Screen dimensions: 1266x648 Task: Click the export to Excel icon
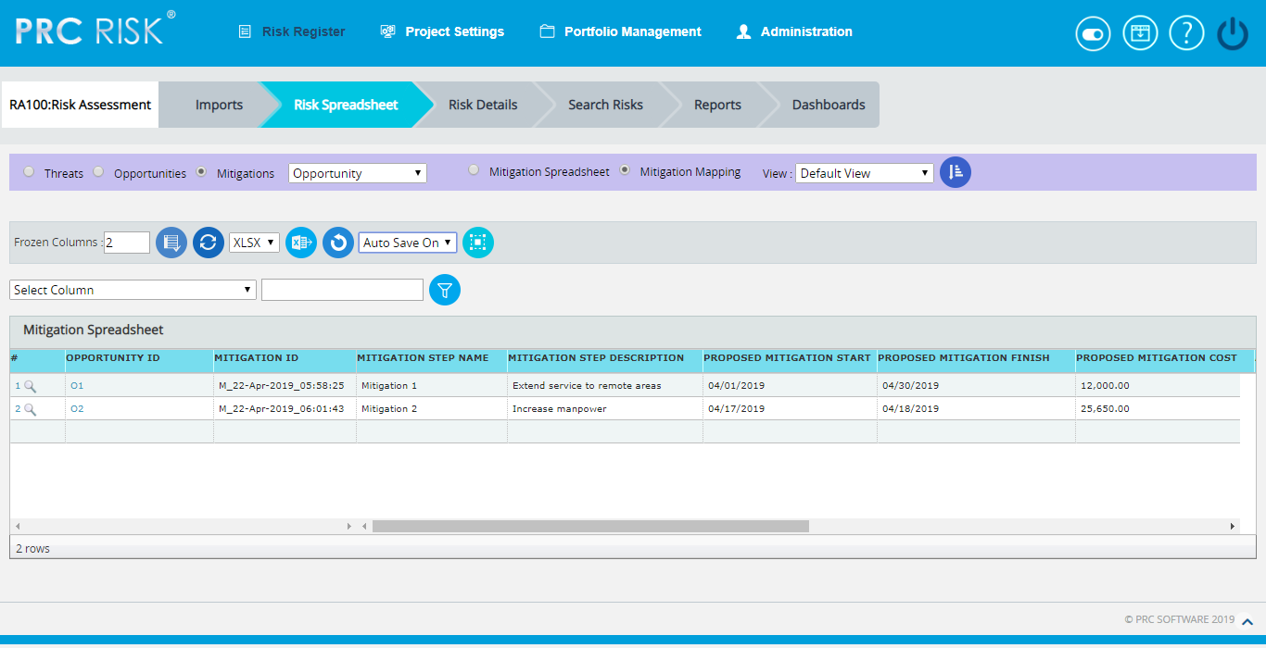[301, 243]
